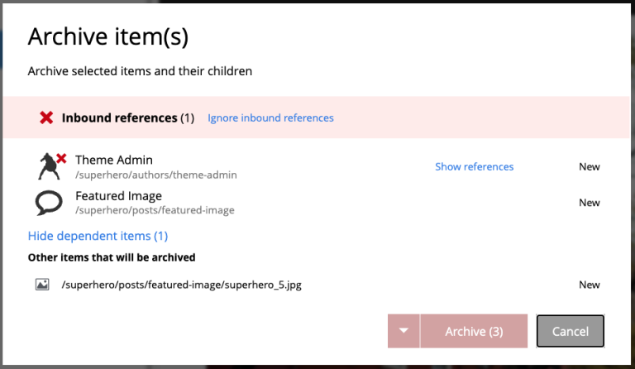Click the Cancel button
The width and height of the screenshot is (635, 369).
(x=571, y=331)
